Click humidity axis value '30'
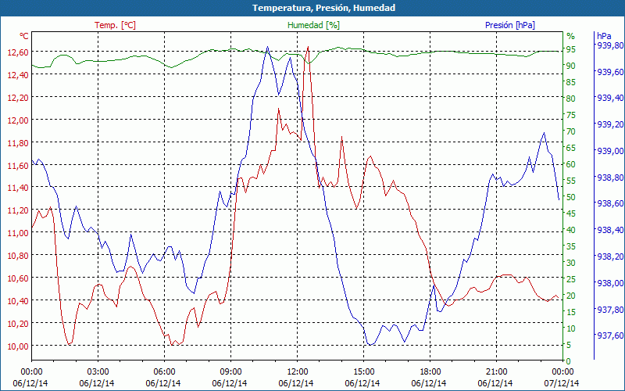Screen dimensions: 625x391 (571, 263)
